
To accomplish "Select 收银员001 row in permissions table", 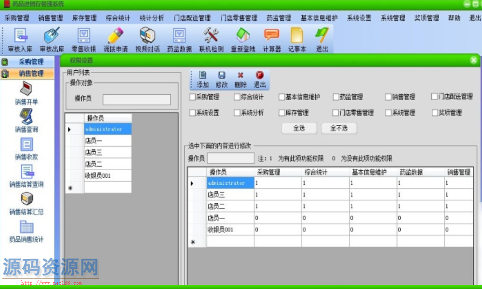I will click(331, 229).
